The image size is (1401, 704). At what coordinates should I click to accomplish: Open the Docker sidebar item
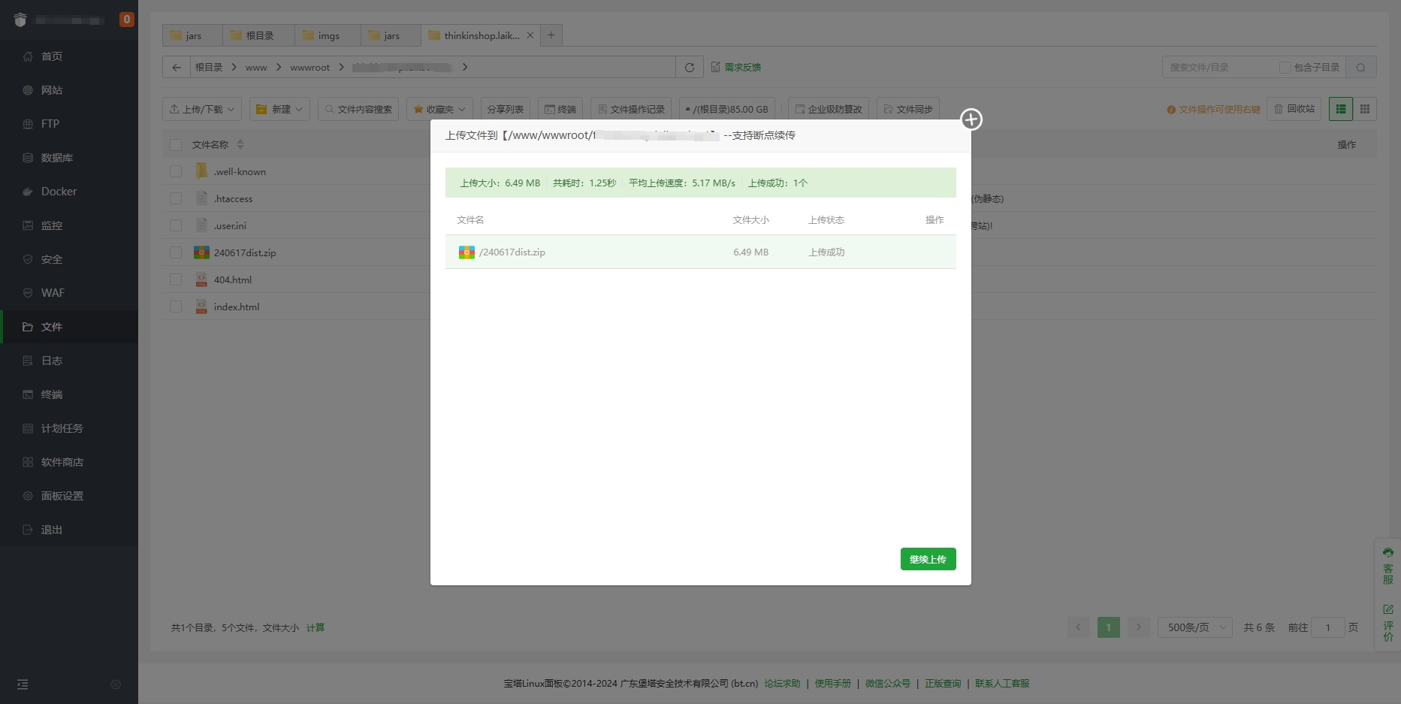pyautogui.click(x=59, y=192)
